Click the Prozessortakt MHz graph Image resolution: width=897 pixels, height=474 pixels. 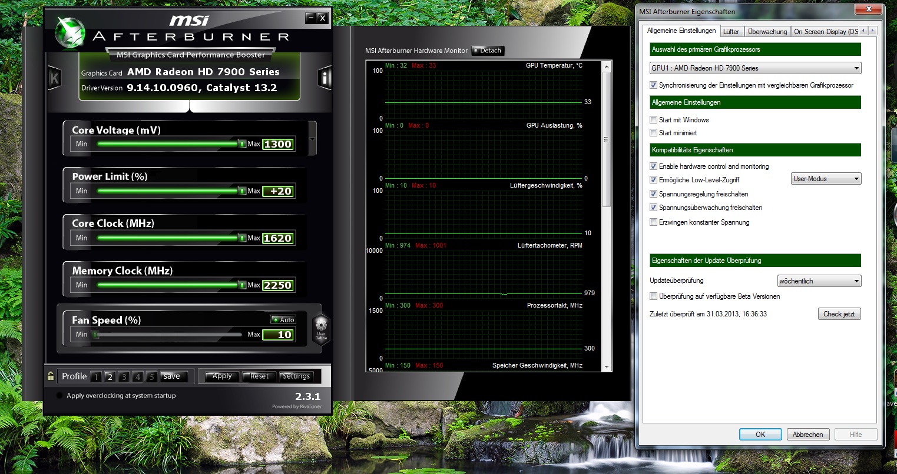click(484, 334)
